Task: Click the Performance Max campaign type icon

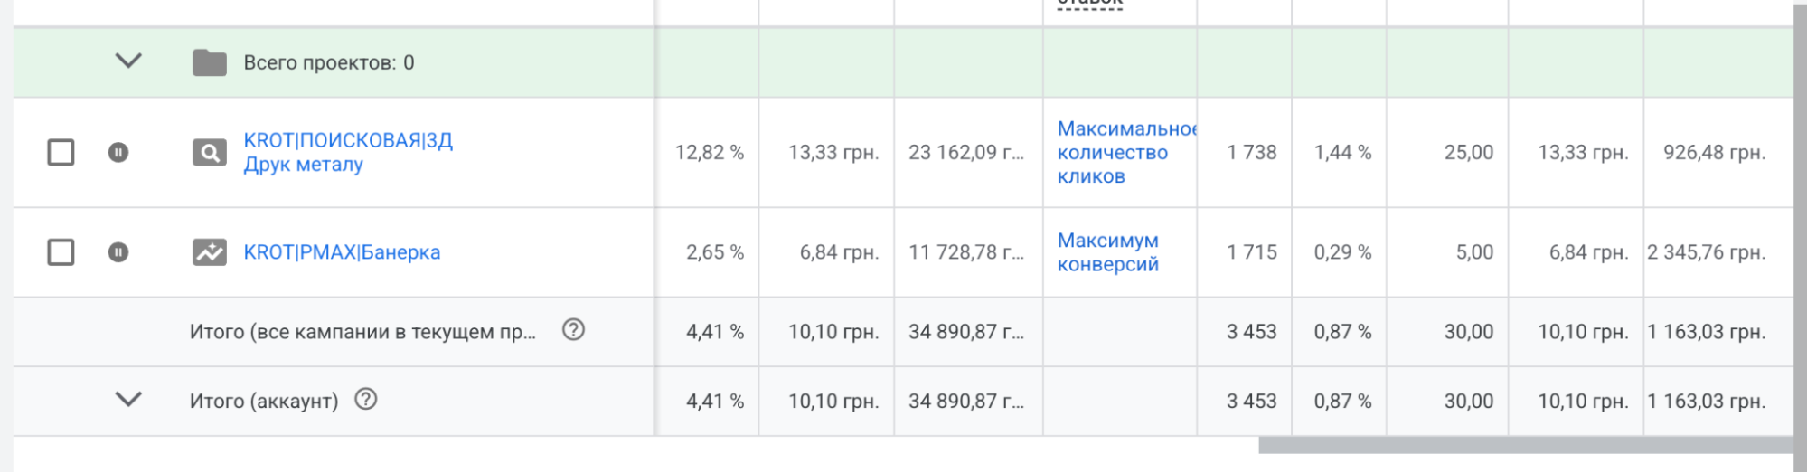Action: [209, 252]
